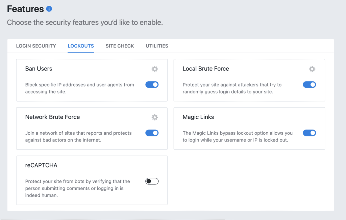Click the Ban Users card title
Viewport: 346px width, 220px height.
[x=39, y=69]
